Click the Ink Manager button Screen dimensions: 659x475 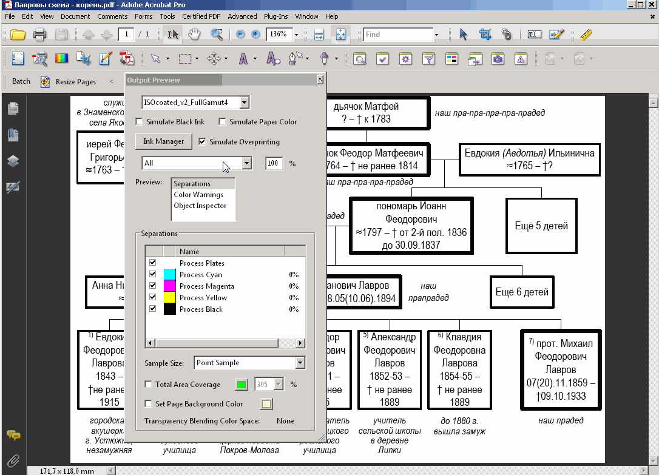point(163,141)
